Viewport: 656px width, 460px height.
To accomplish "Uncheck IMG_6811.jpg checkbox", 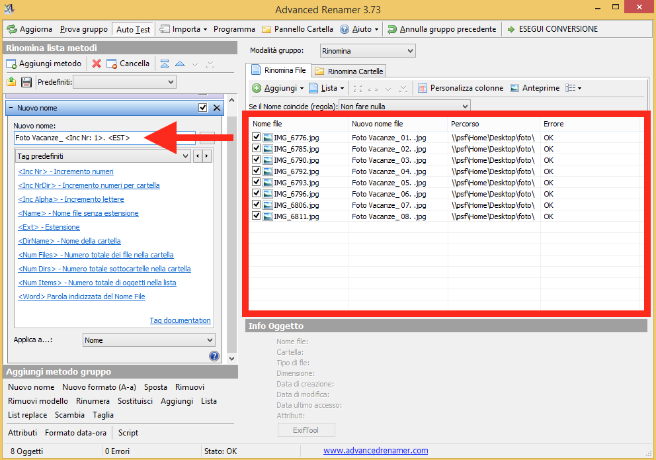I will 257,216.
